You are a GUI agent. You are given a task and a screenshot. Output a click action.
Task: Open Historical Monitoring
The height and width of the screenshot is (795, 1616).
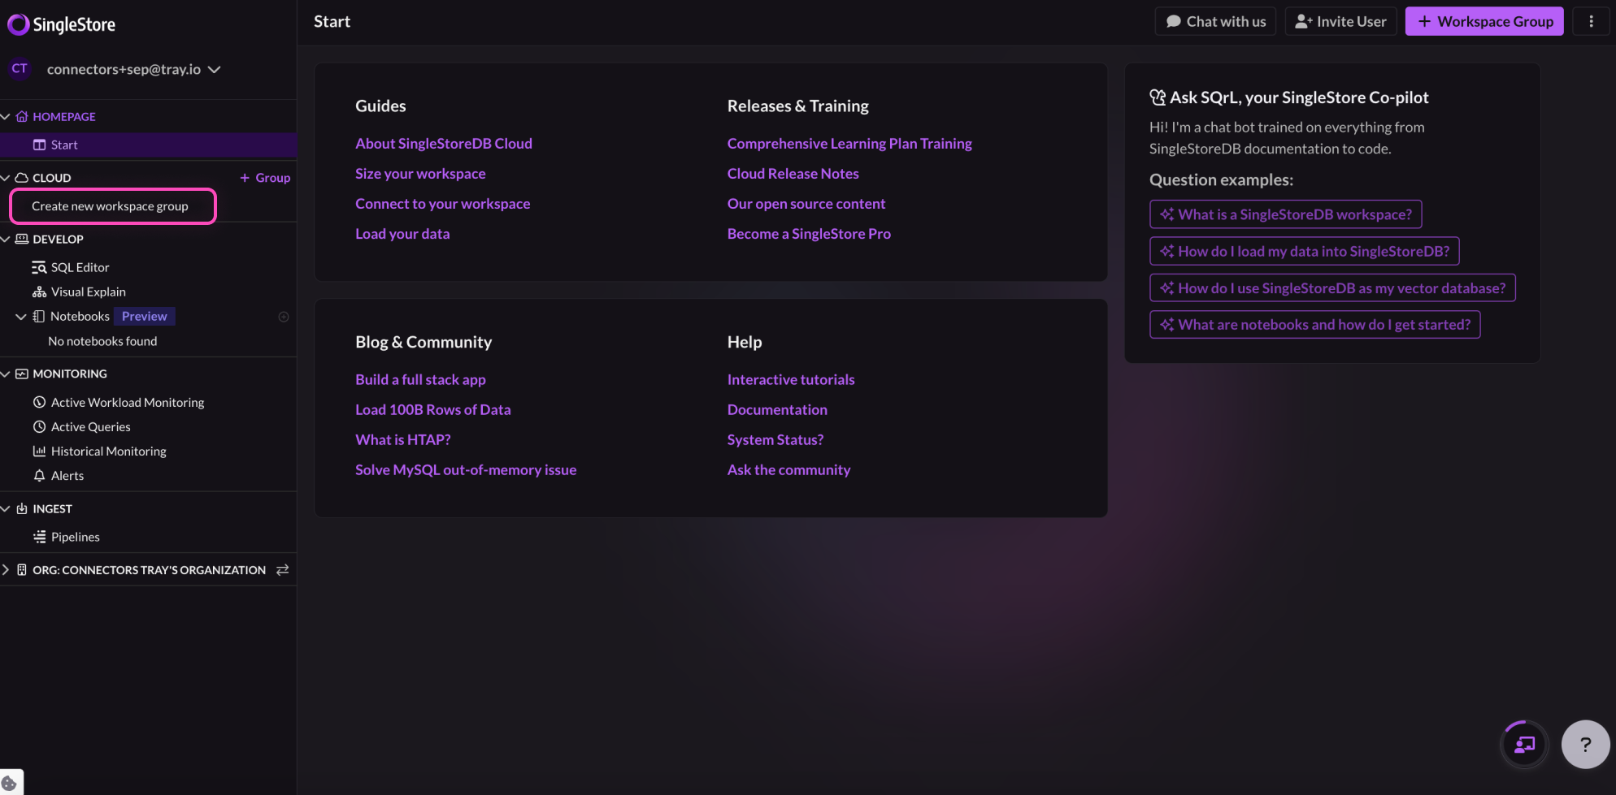tap(108, 451)
